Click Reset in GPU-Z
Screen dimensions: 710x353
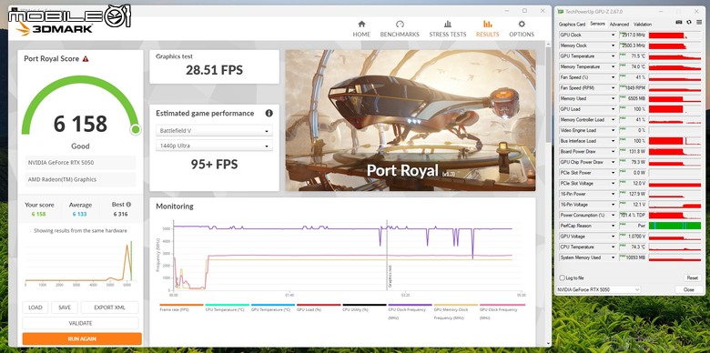coord(692,277)
